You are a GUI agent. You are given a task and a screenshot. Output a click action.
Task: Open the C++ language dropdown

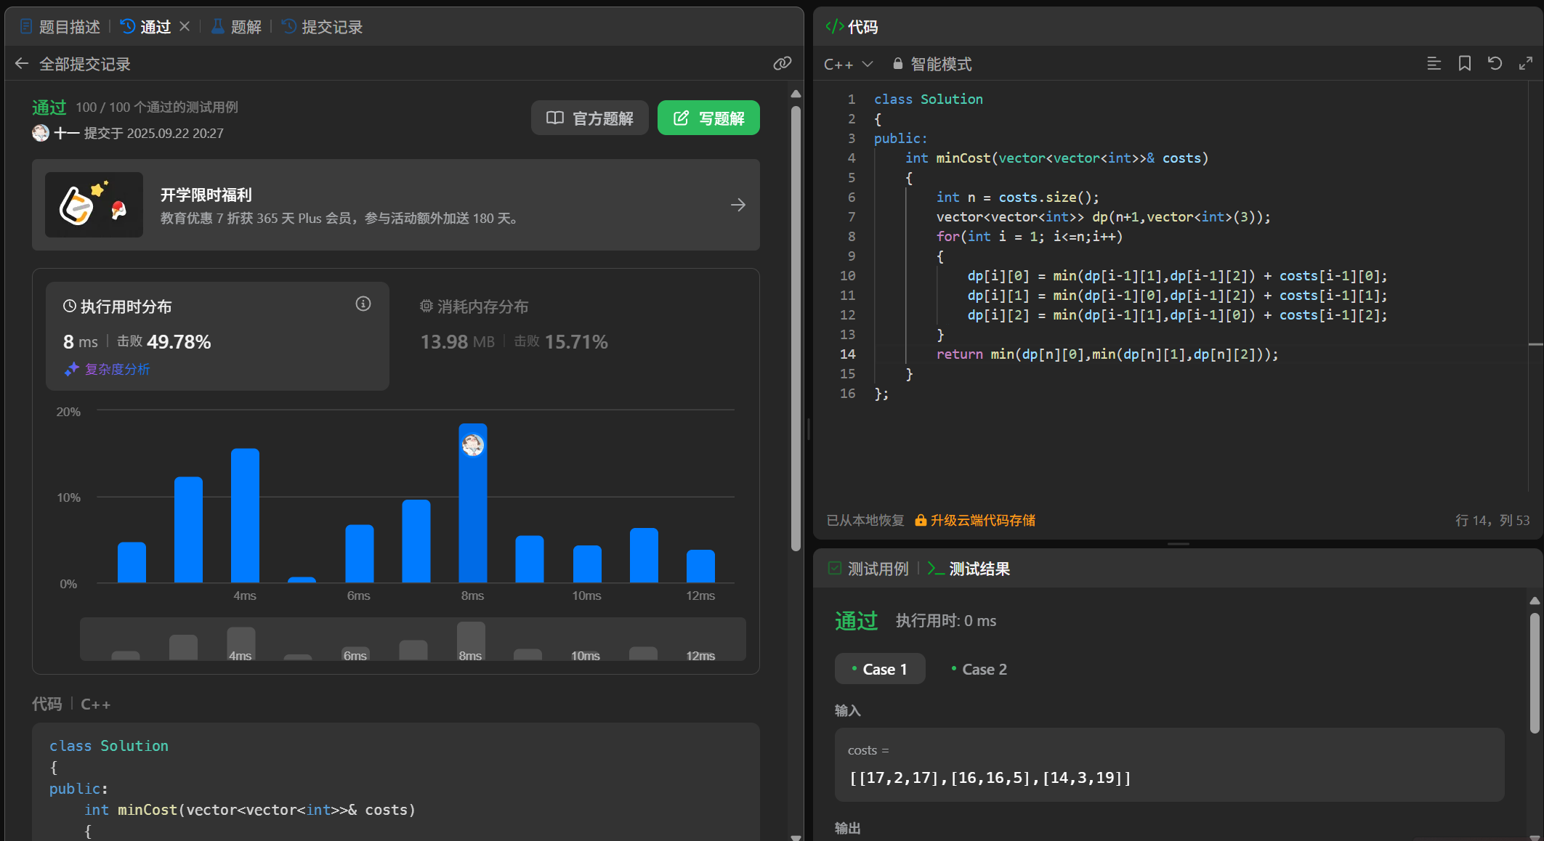pyautogui.click(x=848, y=65)
